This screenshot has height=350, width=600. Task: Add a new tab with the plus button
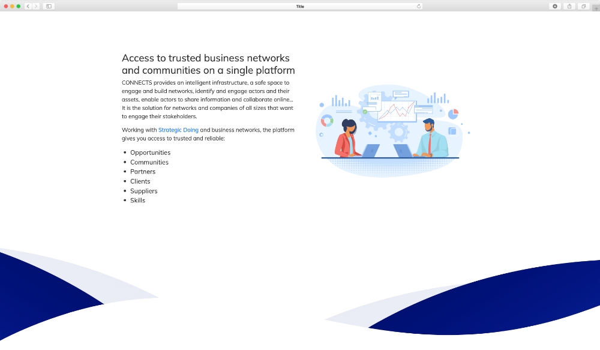596,8
